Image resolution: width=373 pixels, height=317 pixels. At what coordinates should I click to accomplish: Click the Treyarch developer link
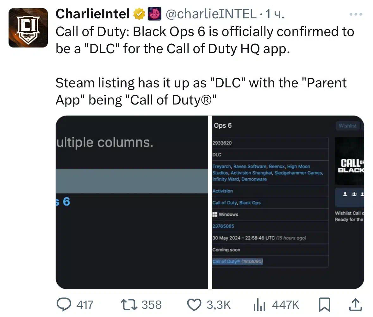tap(222, 167)
